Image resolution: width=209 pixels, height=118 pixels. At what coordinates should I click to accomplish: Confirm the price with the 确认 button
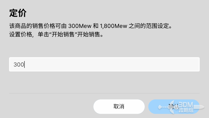174,107
